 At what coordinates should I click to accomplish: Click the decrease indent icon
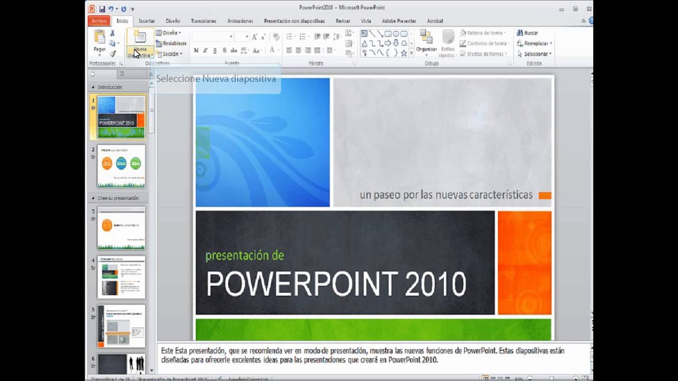click(317, 37)
